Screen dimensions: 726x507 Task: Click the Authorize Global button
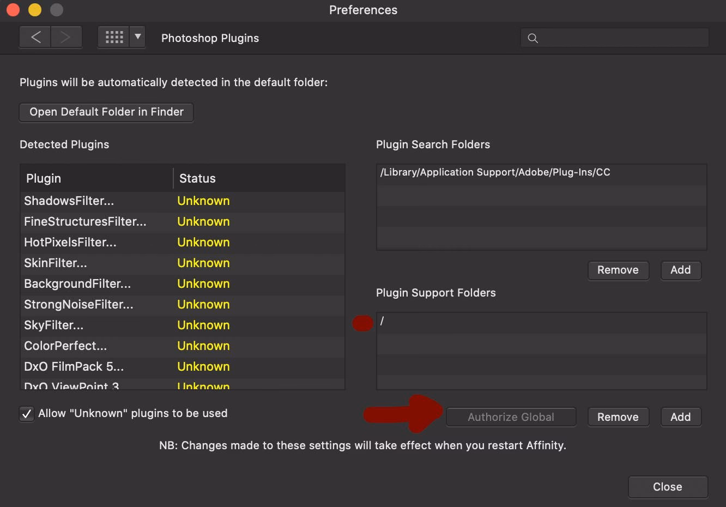tap(511, 417)
